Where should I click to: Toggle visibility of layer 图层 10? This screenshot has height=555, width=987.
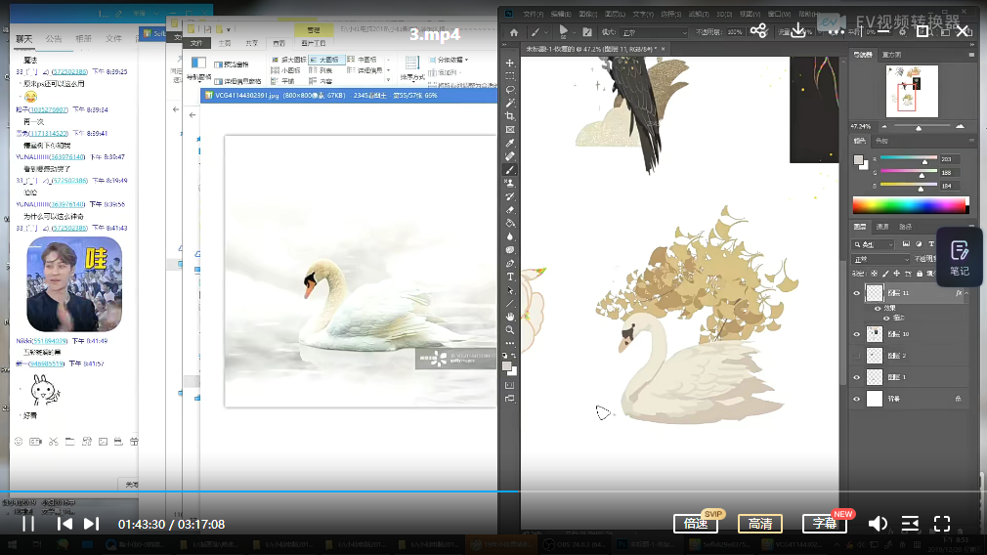click(856, 334)
